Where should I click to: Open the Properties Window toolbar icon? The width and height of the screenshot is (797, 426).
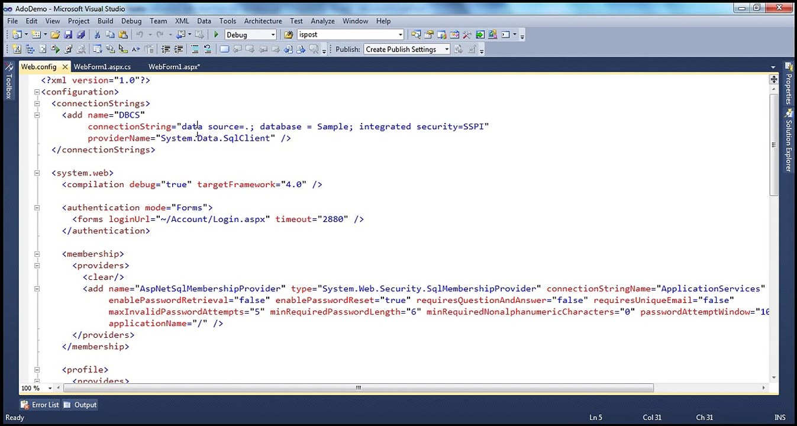click(429, 34)
